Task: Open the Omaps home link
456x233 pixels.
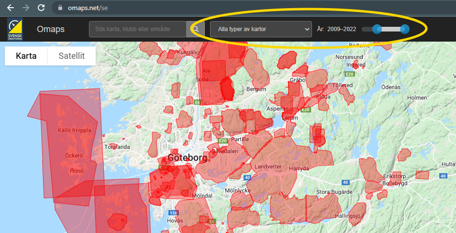Action: (51, 29)
